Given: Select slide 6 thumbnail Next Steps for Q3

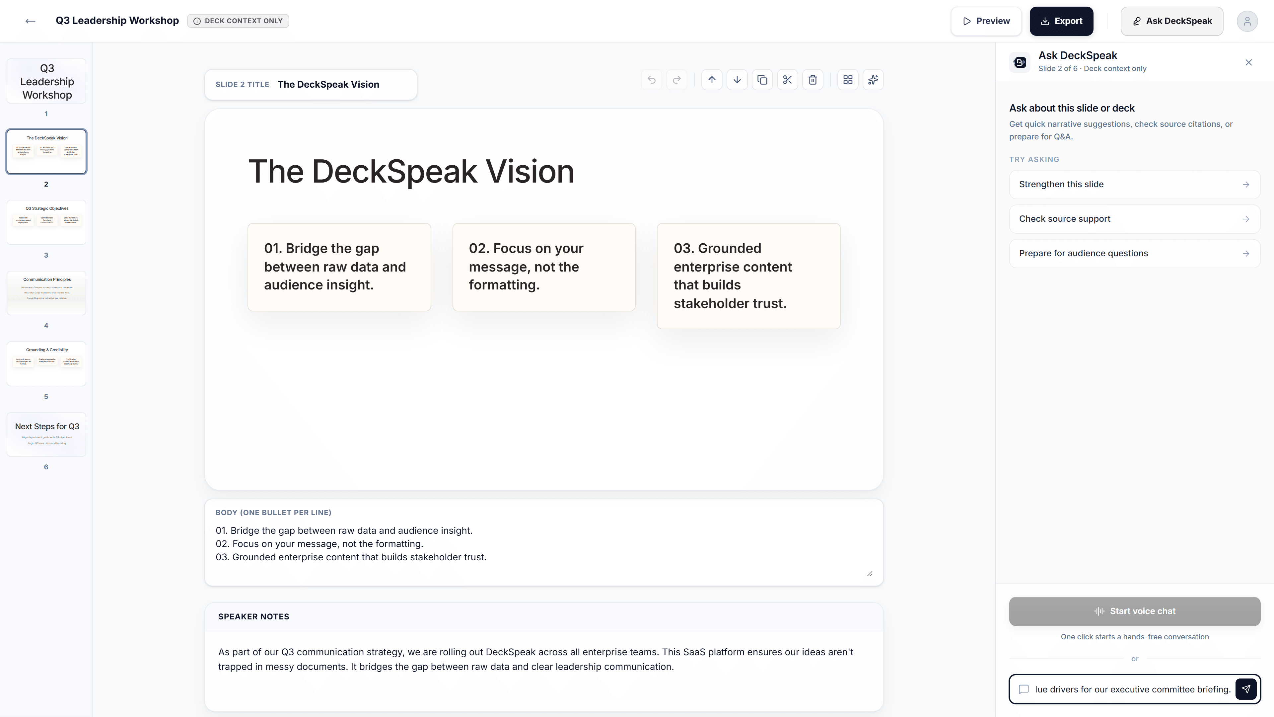Looking at the screenshot, I should [46, 435].
